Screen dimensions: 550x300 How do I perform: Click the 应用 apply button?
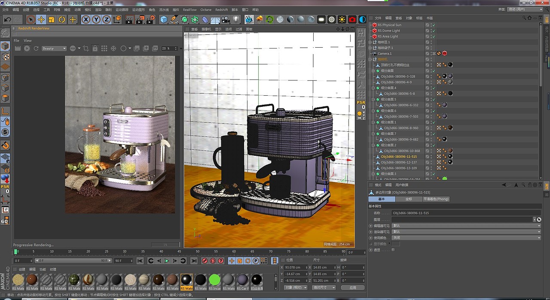point(352,288)
